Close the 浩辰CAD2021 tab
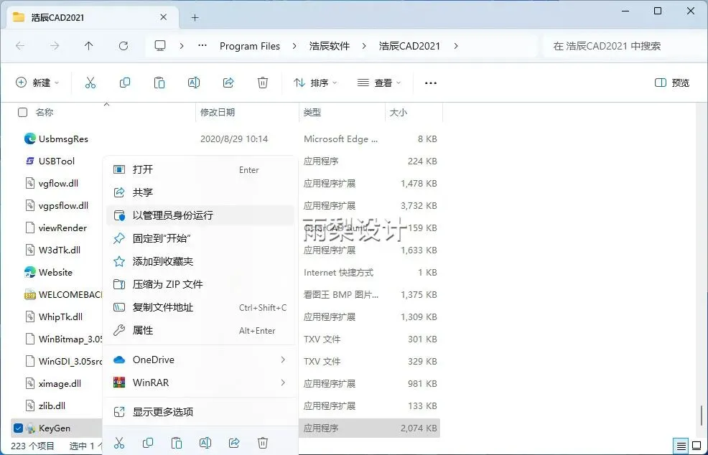 pos(164,17)
